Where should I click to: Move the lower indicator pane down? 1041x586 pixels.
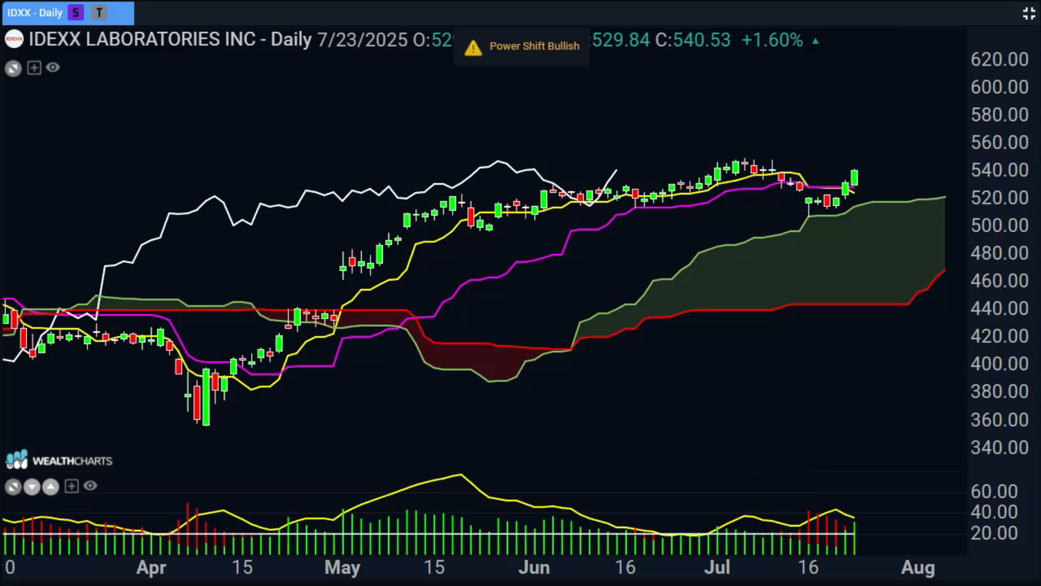[32, 487]
